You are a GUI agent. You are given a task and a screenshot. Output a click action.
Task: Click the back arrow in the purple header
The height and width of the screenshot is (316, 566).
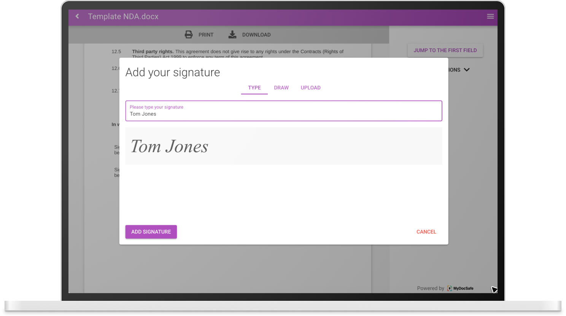pos(76,16)
